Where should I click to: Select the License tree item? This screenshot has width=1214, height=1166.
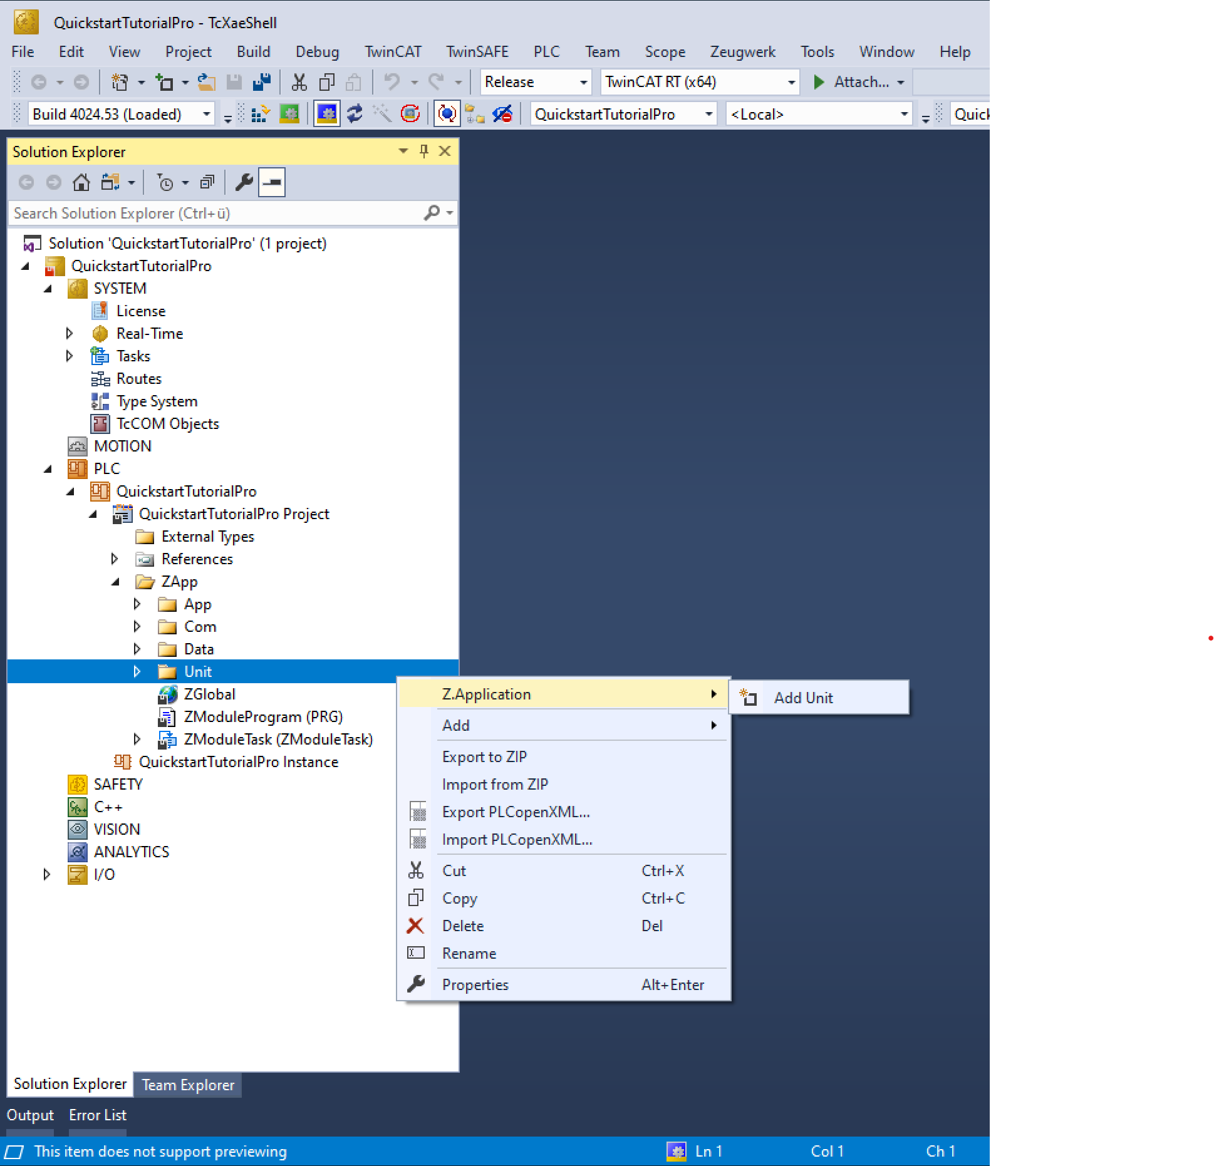pos(141,311)
